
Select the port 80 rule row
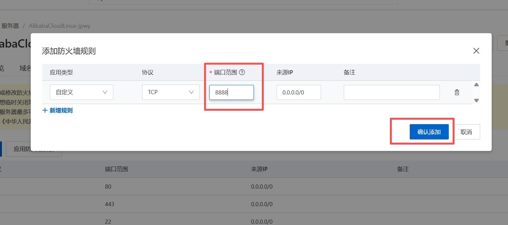coord(108,186)
